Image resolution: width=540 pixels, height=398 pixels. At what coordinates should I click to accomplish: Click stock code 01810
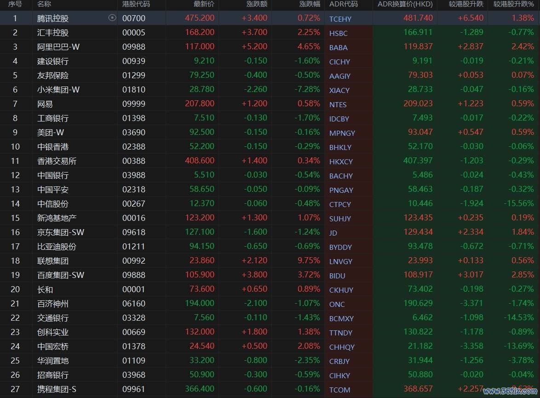(134, 90)
